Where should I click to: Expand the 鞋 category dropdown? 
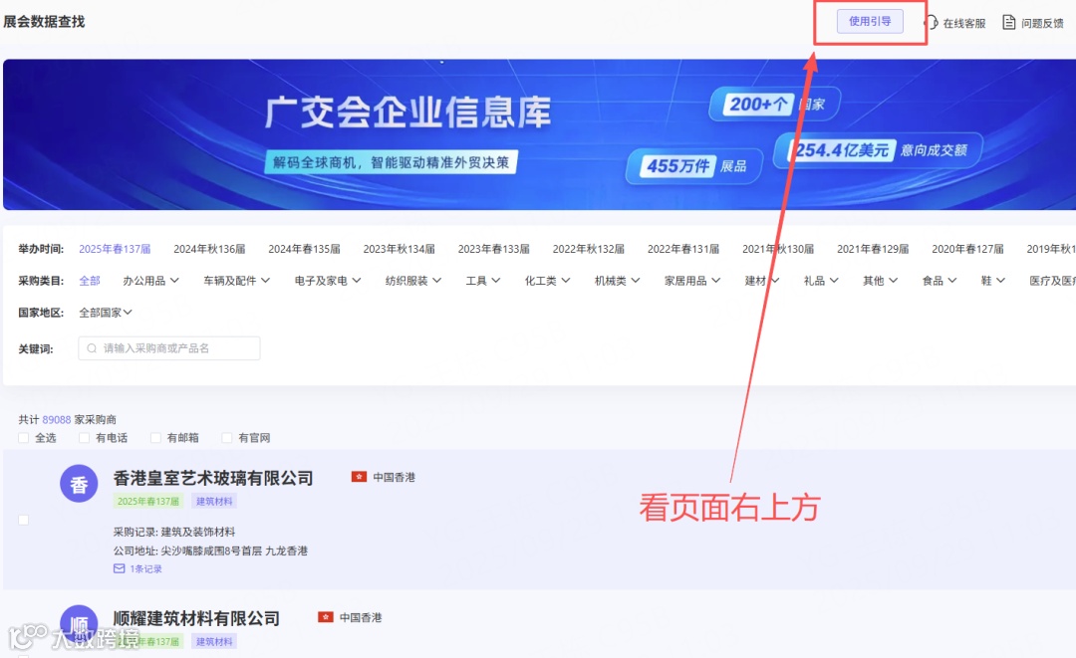tap(993, 281)
